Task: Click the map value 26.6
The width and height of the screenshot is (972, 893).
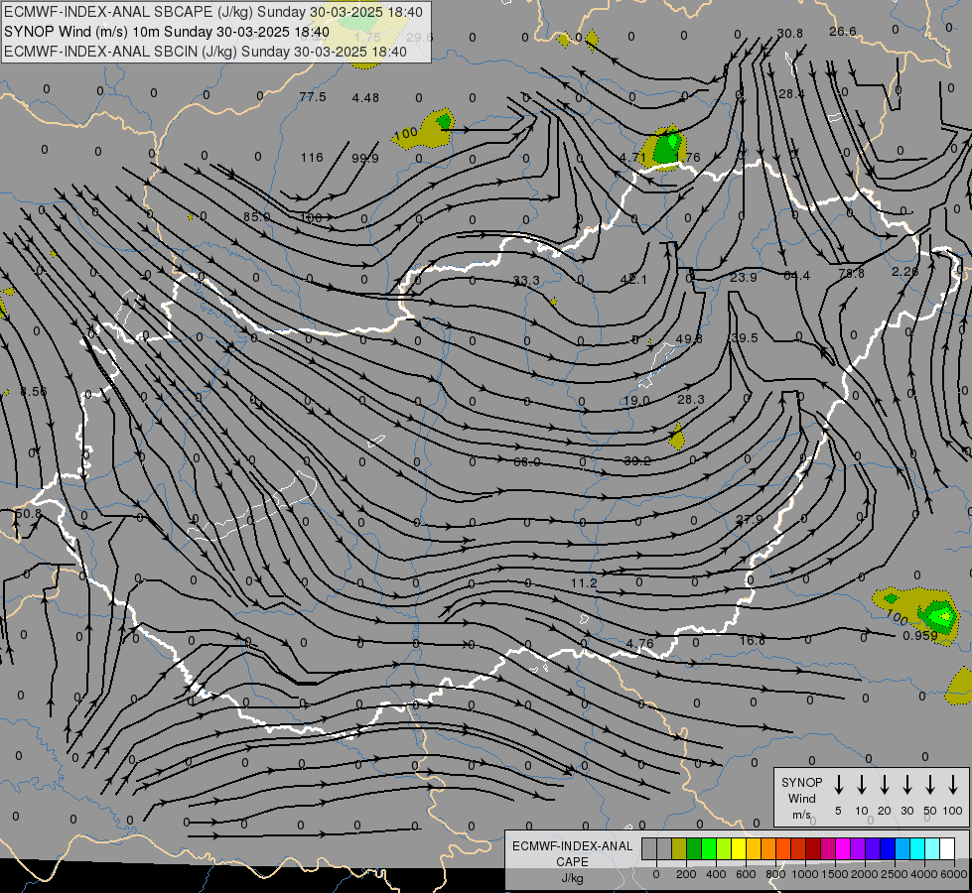Action: [843, 32]
